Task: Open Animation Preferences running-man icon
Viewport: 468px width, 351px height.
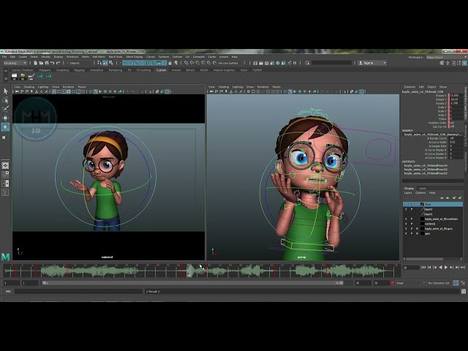Action: (463, 283)
